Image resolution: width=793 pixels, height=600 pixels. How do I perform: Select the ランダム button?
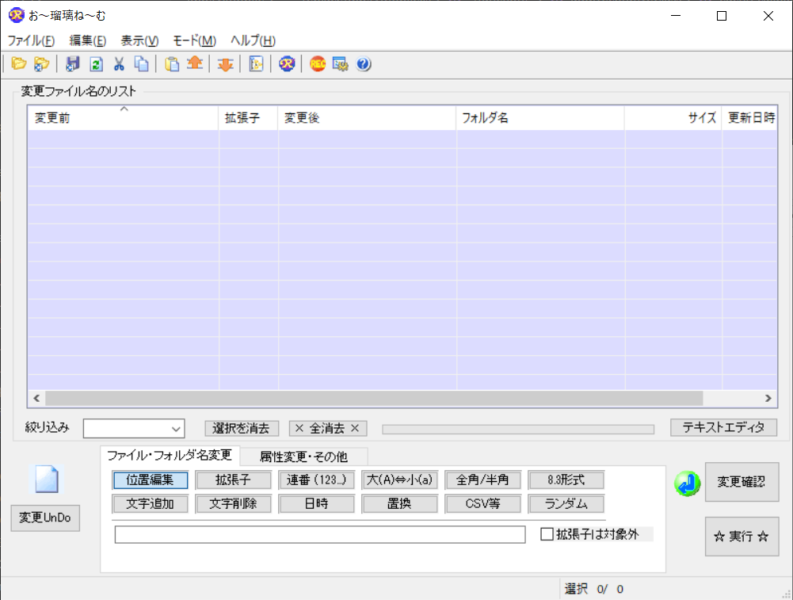click(x=566, y=504)
